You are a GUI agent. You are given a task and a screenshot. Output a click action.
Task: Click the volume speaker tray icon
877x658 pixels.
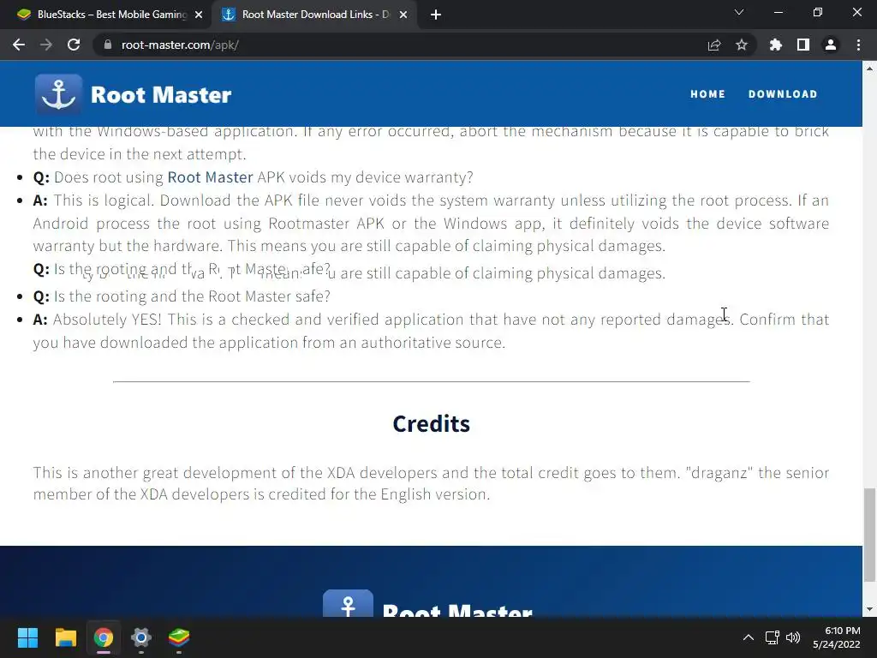[x=792, y=637]
